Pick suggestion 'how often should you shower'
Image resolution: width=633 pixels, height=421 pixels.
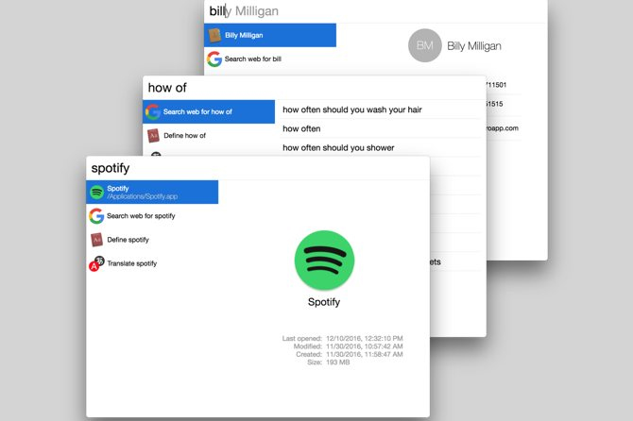pos(380,147)
